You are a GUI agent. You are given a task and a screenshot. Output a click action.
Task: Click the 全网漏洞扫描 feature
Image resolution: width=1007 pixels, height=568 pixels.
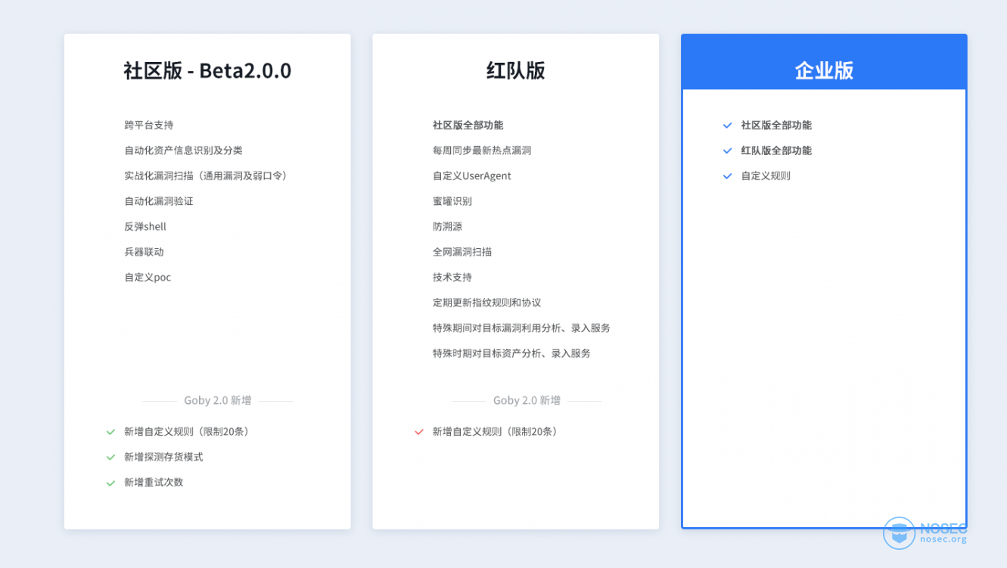coord(462,252)
